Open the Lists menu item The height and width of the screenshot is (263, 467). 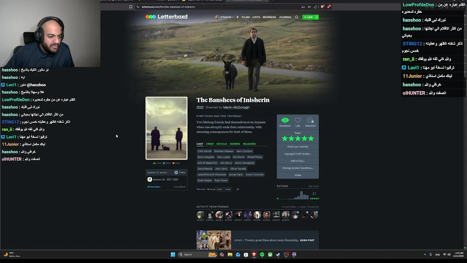256,17
